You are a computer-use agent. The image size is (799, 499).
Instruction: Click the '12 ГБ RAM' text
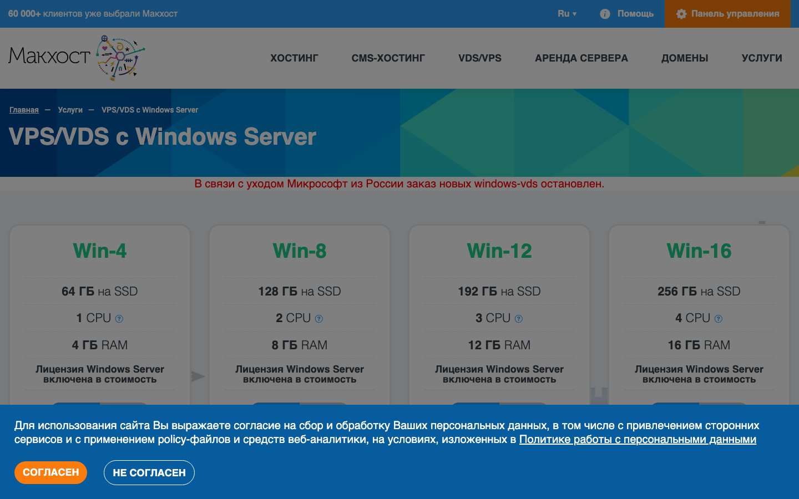(x=499, y=345)
